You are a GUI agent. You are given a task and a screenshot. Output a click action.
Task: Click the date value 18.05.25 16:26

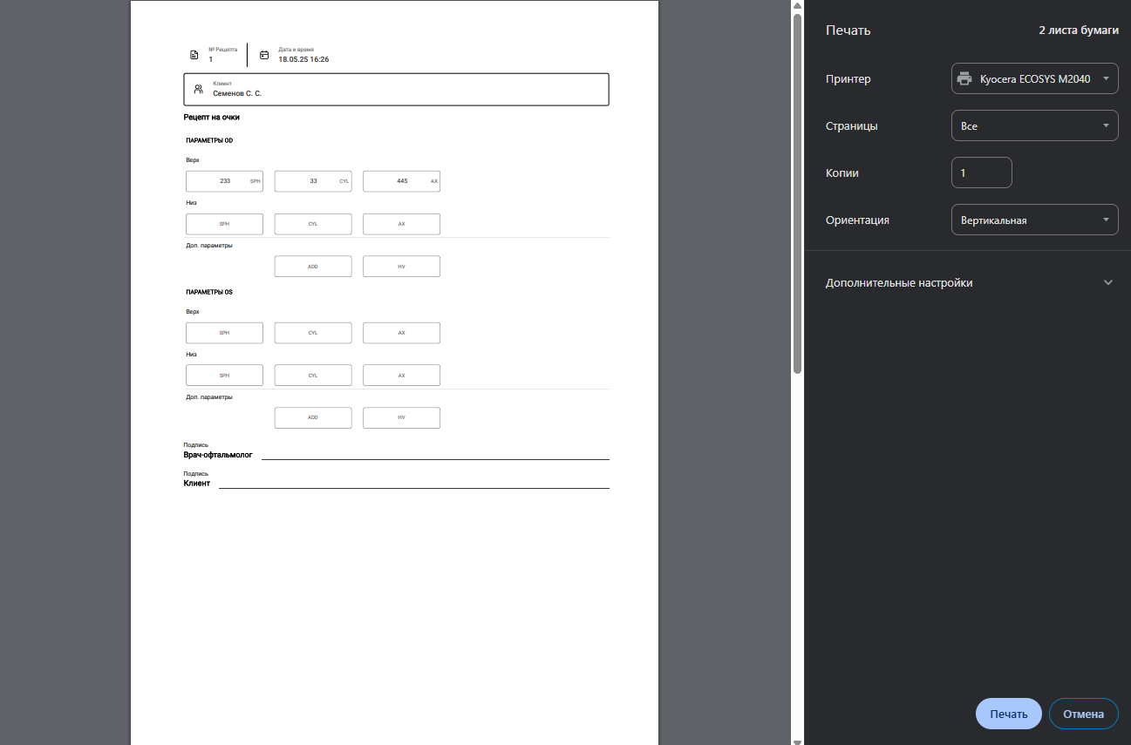coord(303,60)
